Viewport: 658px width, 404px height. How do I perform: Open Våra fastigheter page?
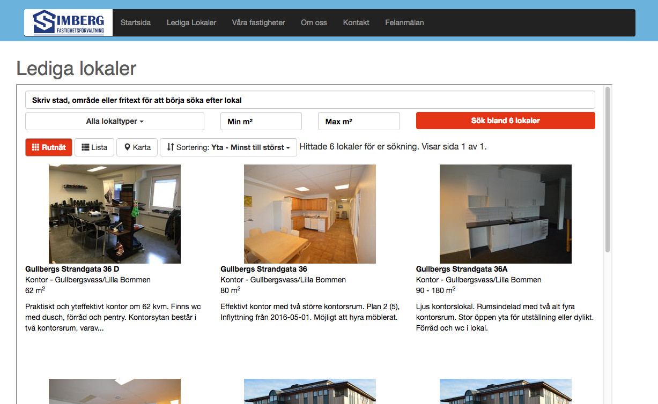coord(258,23)
